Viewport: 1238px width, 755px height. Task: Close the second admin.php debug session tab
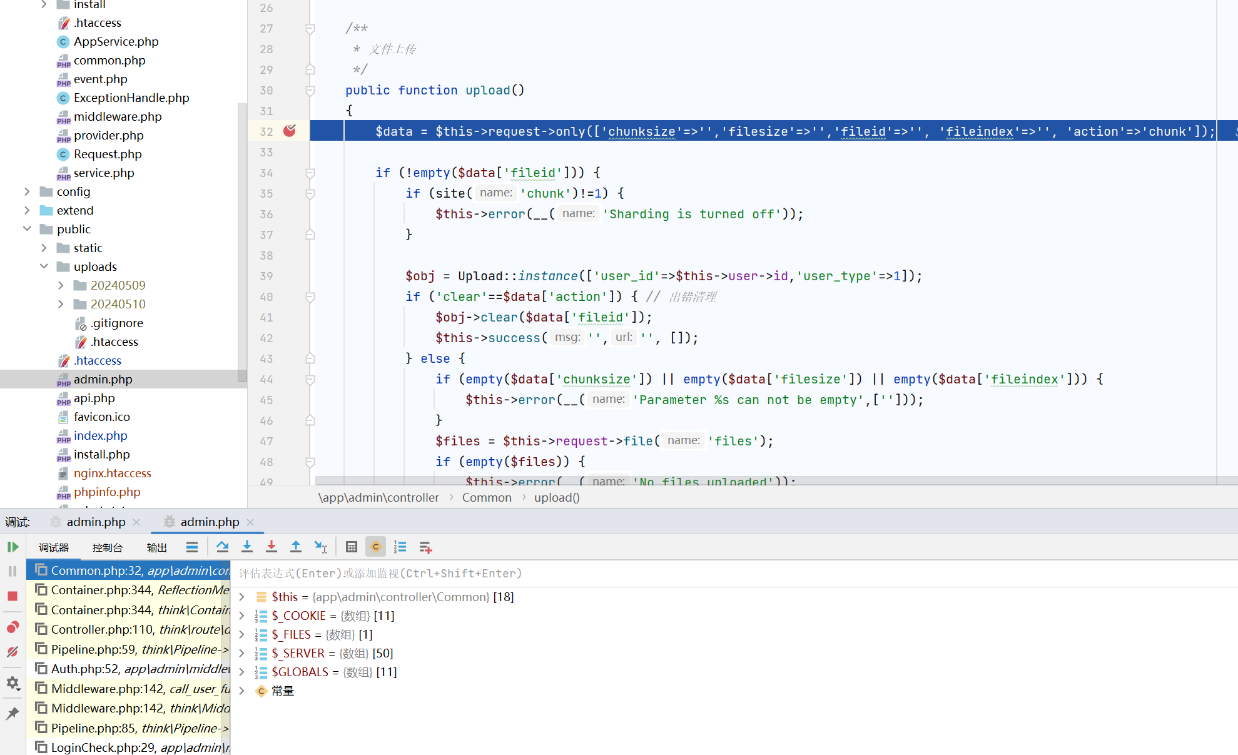tap(250, 522)
